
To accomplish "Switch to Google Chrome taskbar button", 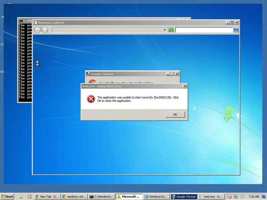I will point(184,197).
